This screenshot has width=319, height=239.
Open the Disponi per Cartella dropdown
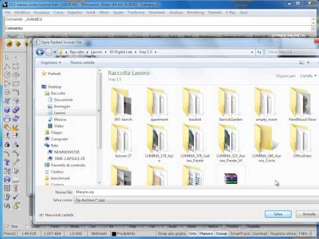pyautogui.click(x=308, y=76)
